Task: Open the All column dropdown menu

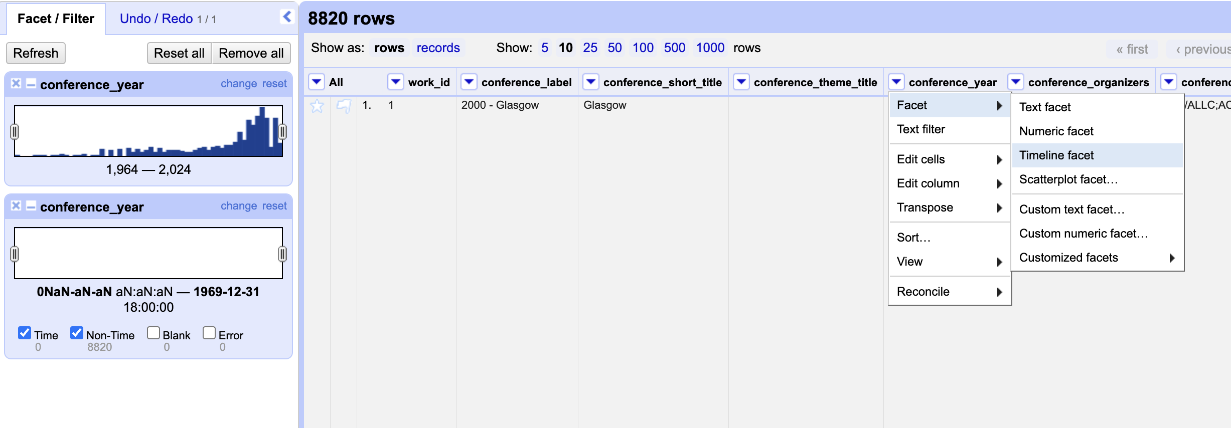Action: pos(317,82)
